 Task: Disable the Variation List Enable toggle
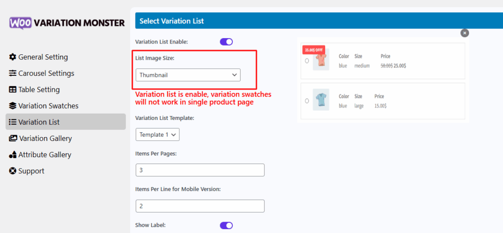[x=226, y=42]
